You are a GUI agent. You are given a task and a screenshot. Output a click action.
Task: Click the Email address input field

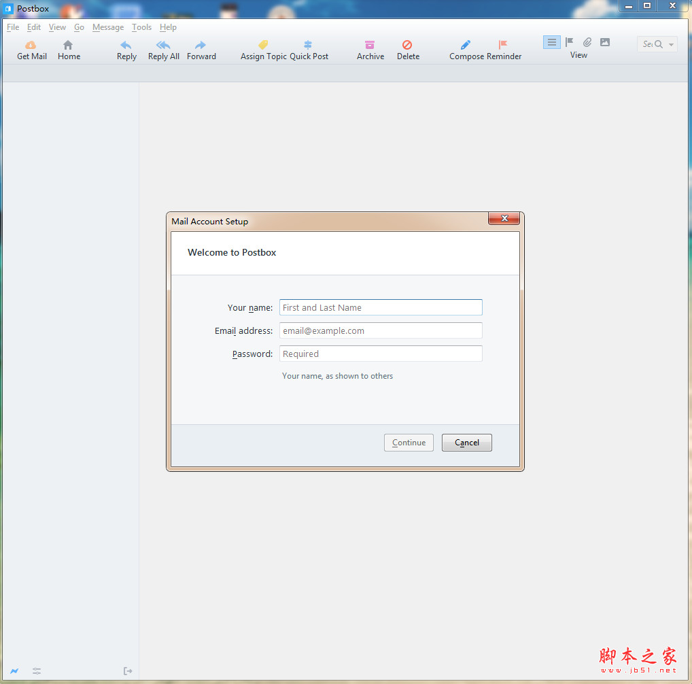381,330
